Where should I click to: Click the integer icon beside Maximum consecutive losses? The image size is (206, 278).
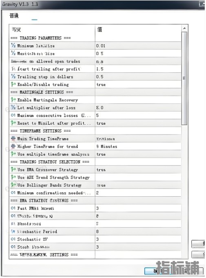(13, 115)
